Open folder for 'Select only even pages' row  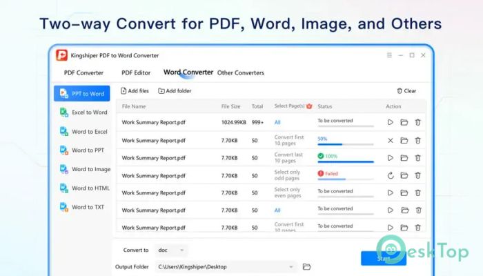(404, 193)
